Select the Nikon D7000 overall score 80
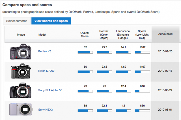The width and height of the screenshot is (181, 120). pos(85,67)
